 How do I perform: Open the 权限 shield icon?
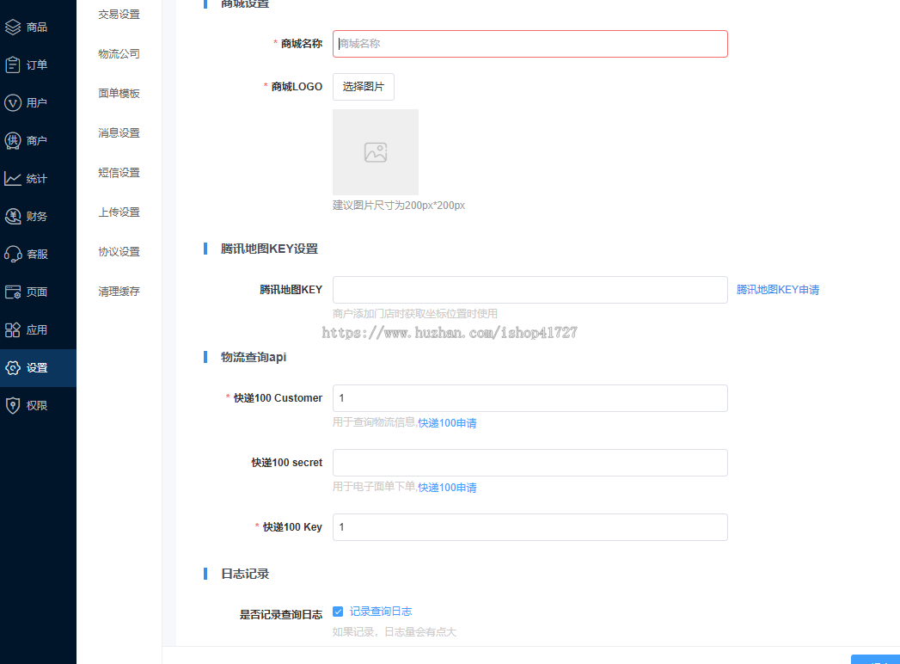13,405
